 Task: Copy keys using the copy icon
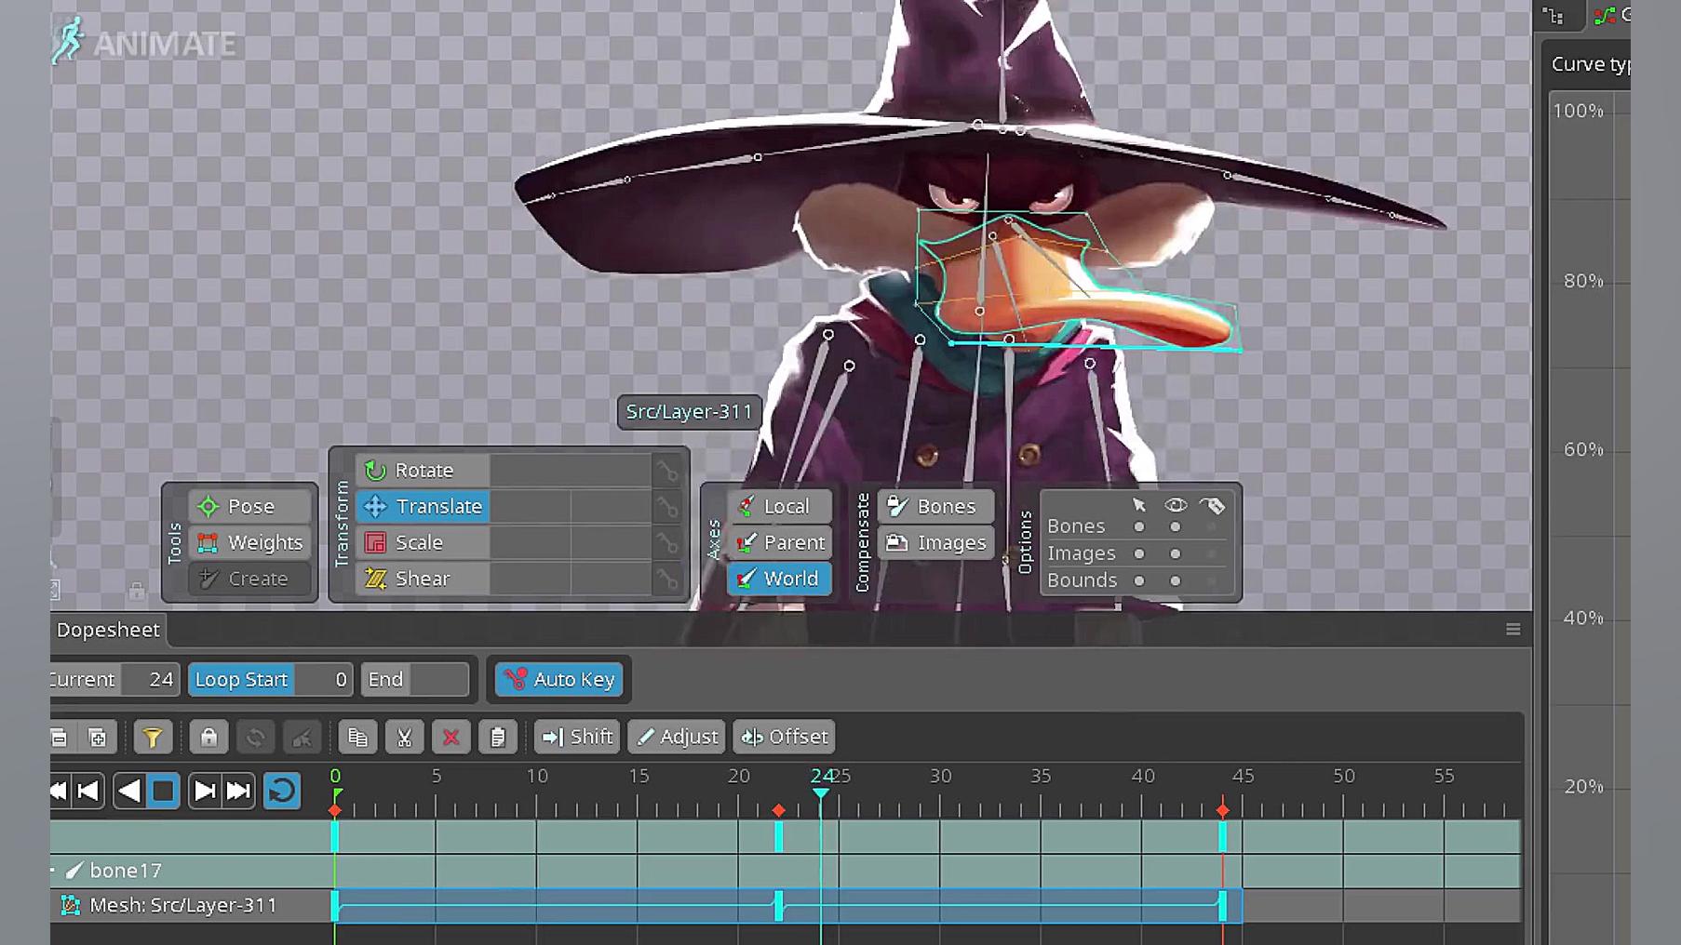click(357, 738)
